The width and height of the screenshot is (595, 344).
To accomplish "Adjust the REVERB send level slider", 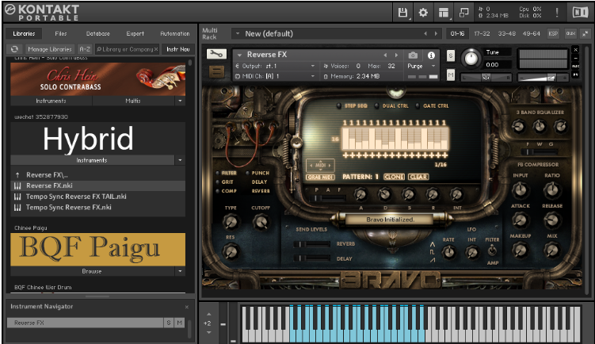I will pyautogui.click(x=312, y=244).
